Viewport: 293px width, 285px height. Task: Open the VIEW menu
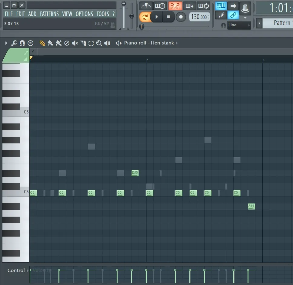(67, 14)
